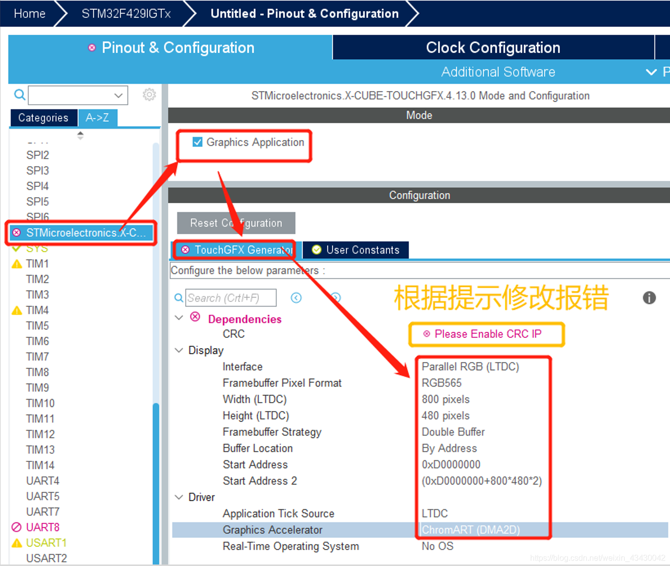
Task: Open the Pinout & Configuration tab
Action: coord(170,47)
